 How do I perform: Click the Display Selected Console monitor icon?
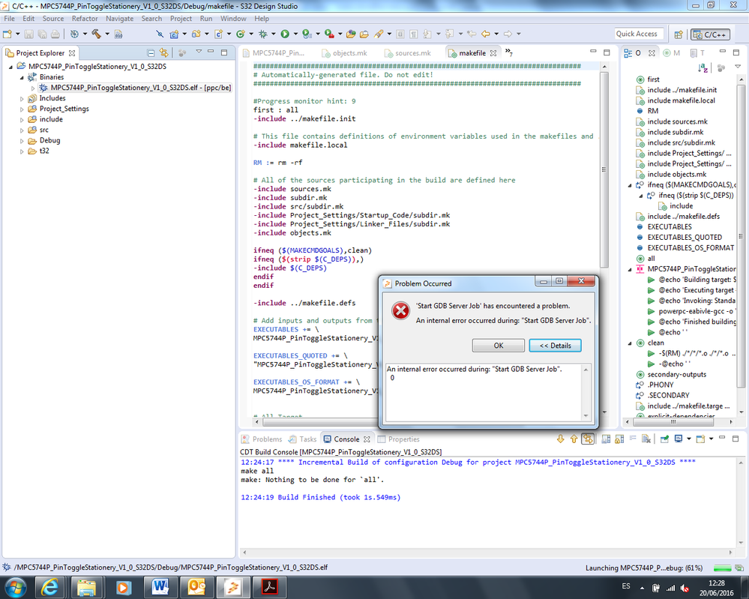coord(678,439)
